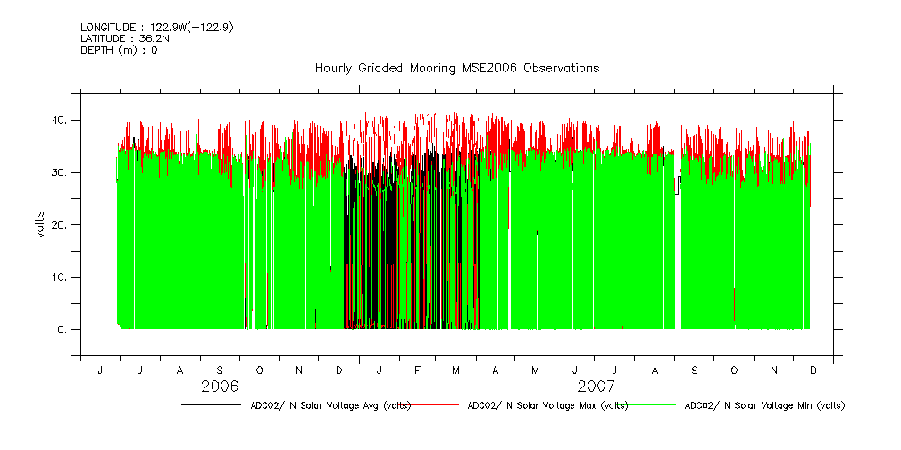Click the 'F' February month label
This screenshot has width=901, height=450.
[x=417, y=370]
